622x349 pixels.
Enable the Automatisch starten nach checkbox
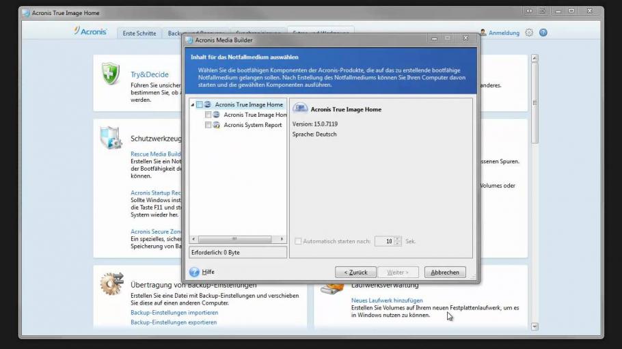point(298,241)
